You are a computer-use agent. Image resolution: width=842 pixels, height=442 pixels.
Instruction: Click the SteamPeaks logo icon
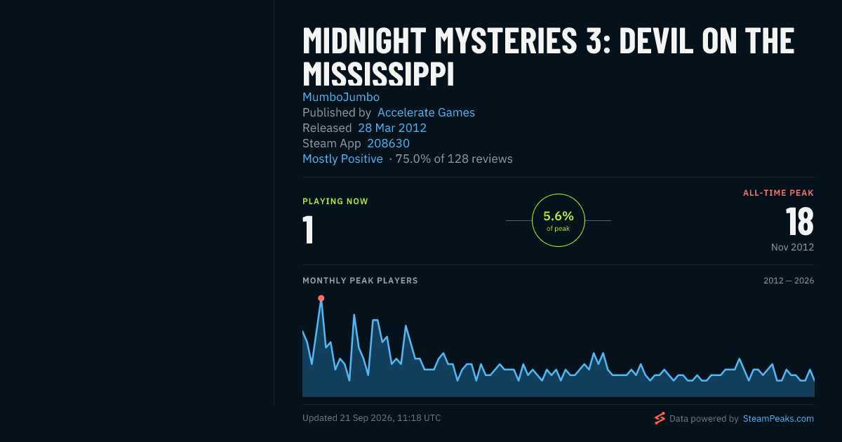660,418
